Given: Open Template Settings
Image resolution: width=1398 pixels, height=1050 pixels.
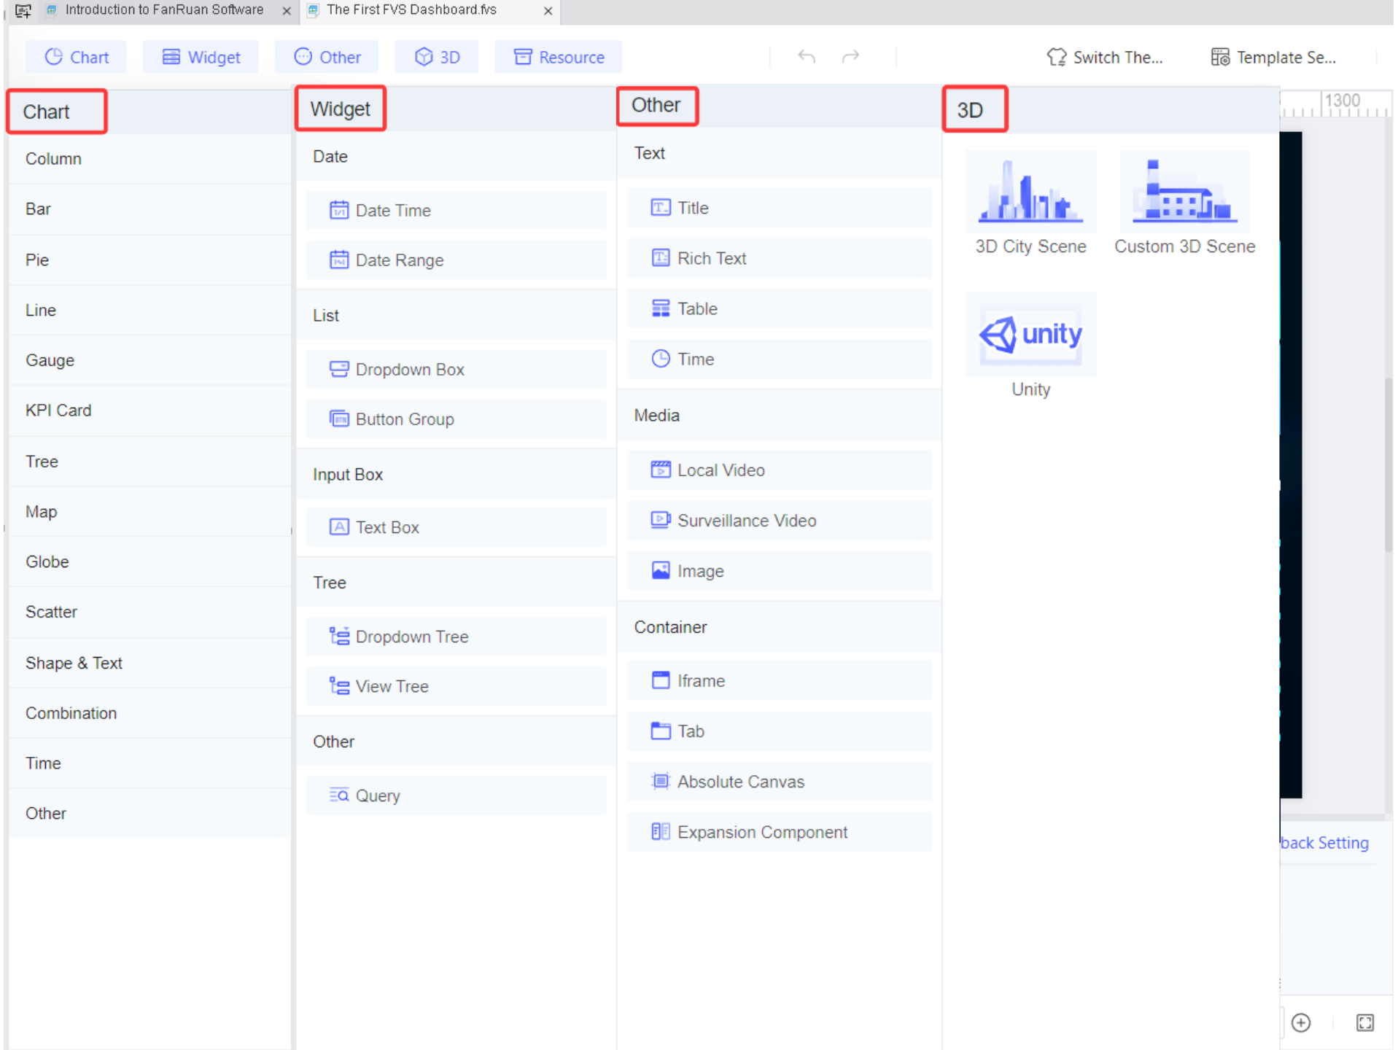Looking at the screenshot, I should point(1274,57).
